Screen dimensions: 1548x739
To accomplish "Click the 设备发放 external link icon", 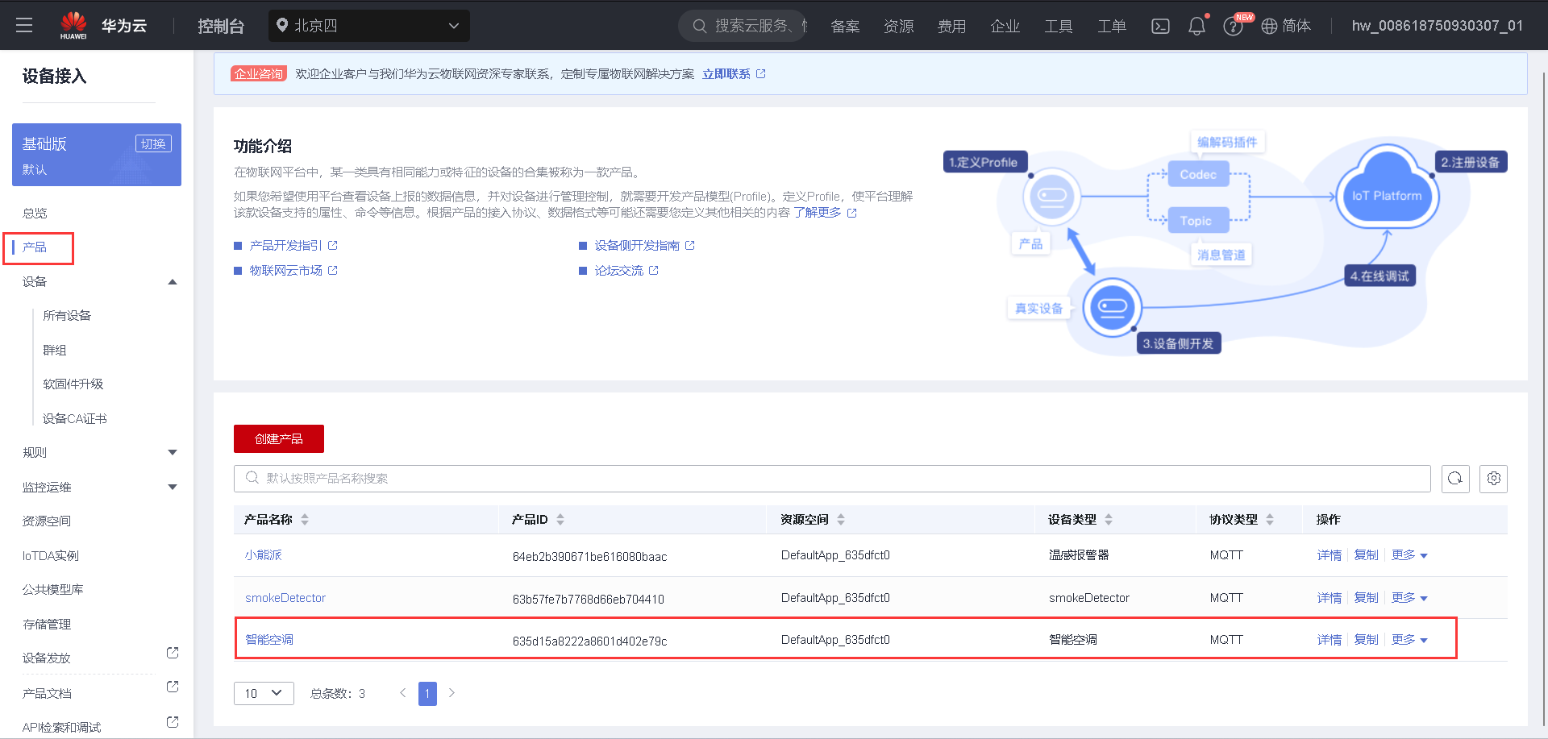I will [x=172, y=653].
